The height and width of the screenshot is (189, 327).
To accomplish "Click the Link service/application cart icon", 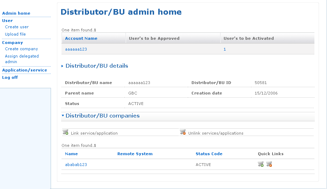I will (65, 132).
